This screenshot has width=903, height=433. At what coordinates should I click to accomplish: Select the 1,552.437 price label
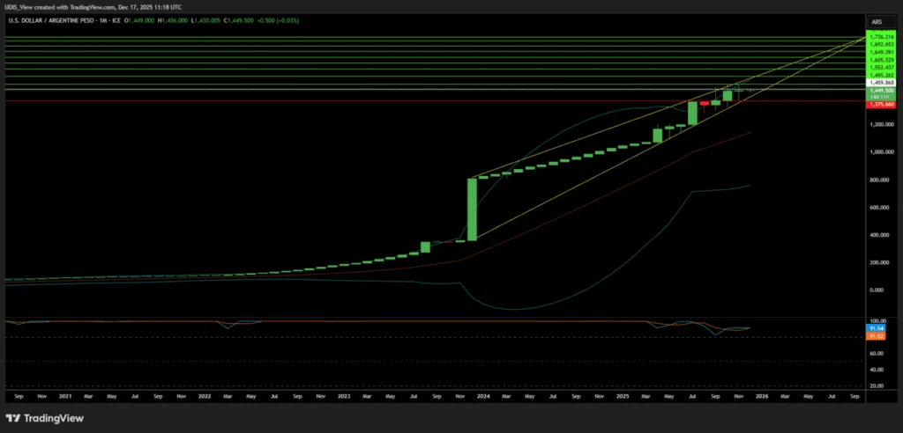(882, 67)
